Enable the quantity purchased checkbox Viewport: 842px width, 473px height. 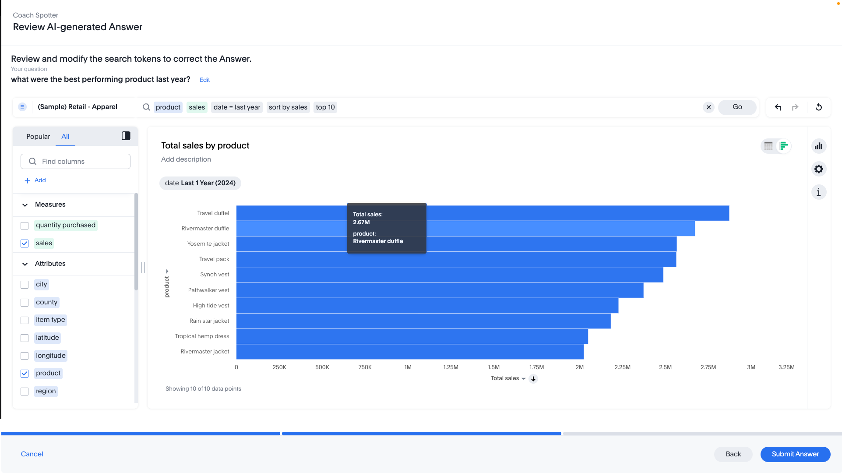coord(25,226)
